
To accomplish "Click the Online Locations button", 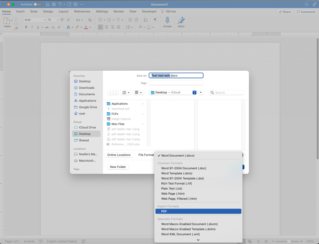I will coord(119,155).
